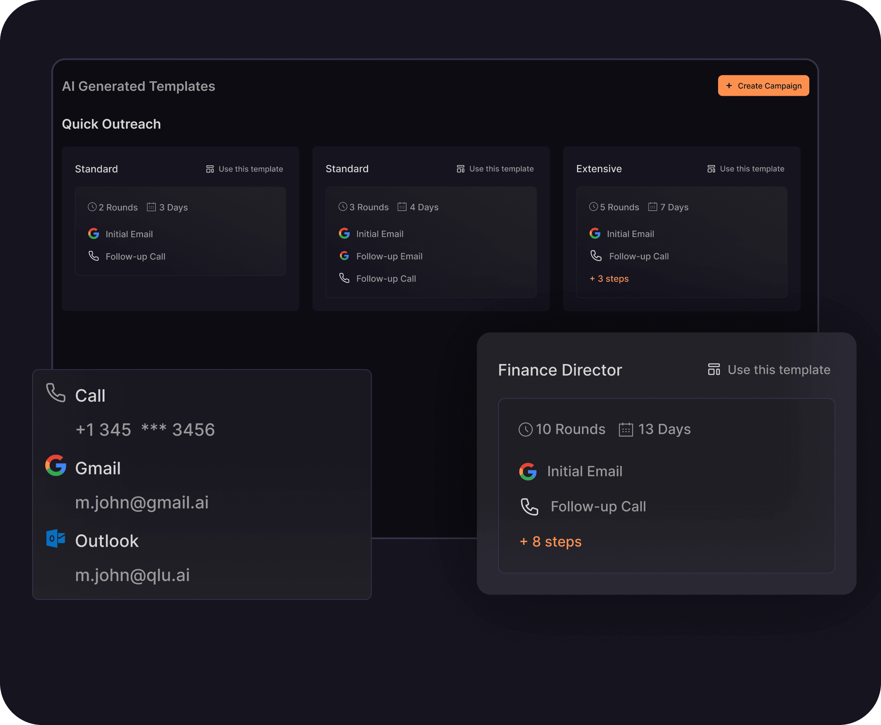Click template icon on Finance Director card
881x725 pixels.
(714, 370)
